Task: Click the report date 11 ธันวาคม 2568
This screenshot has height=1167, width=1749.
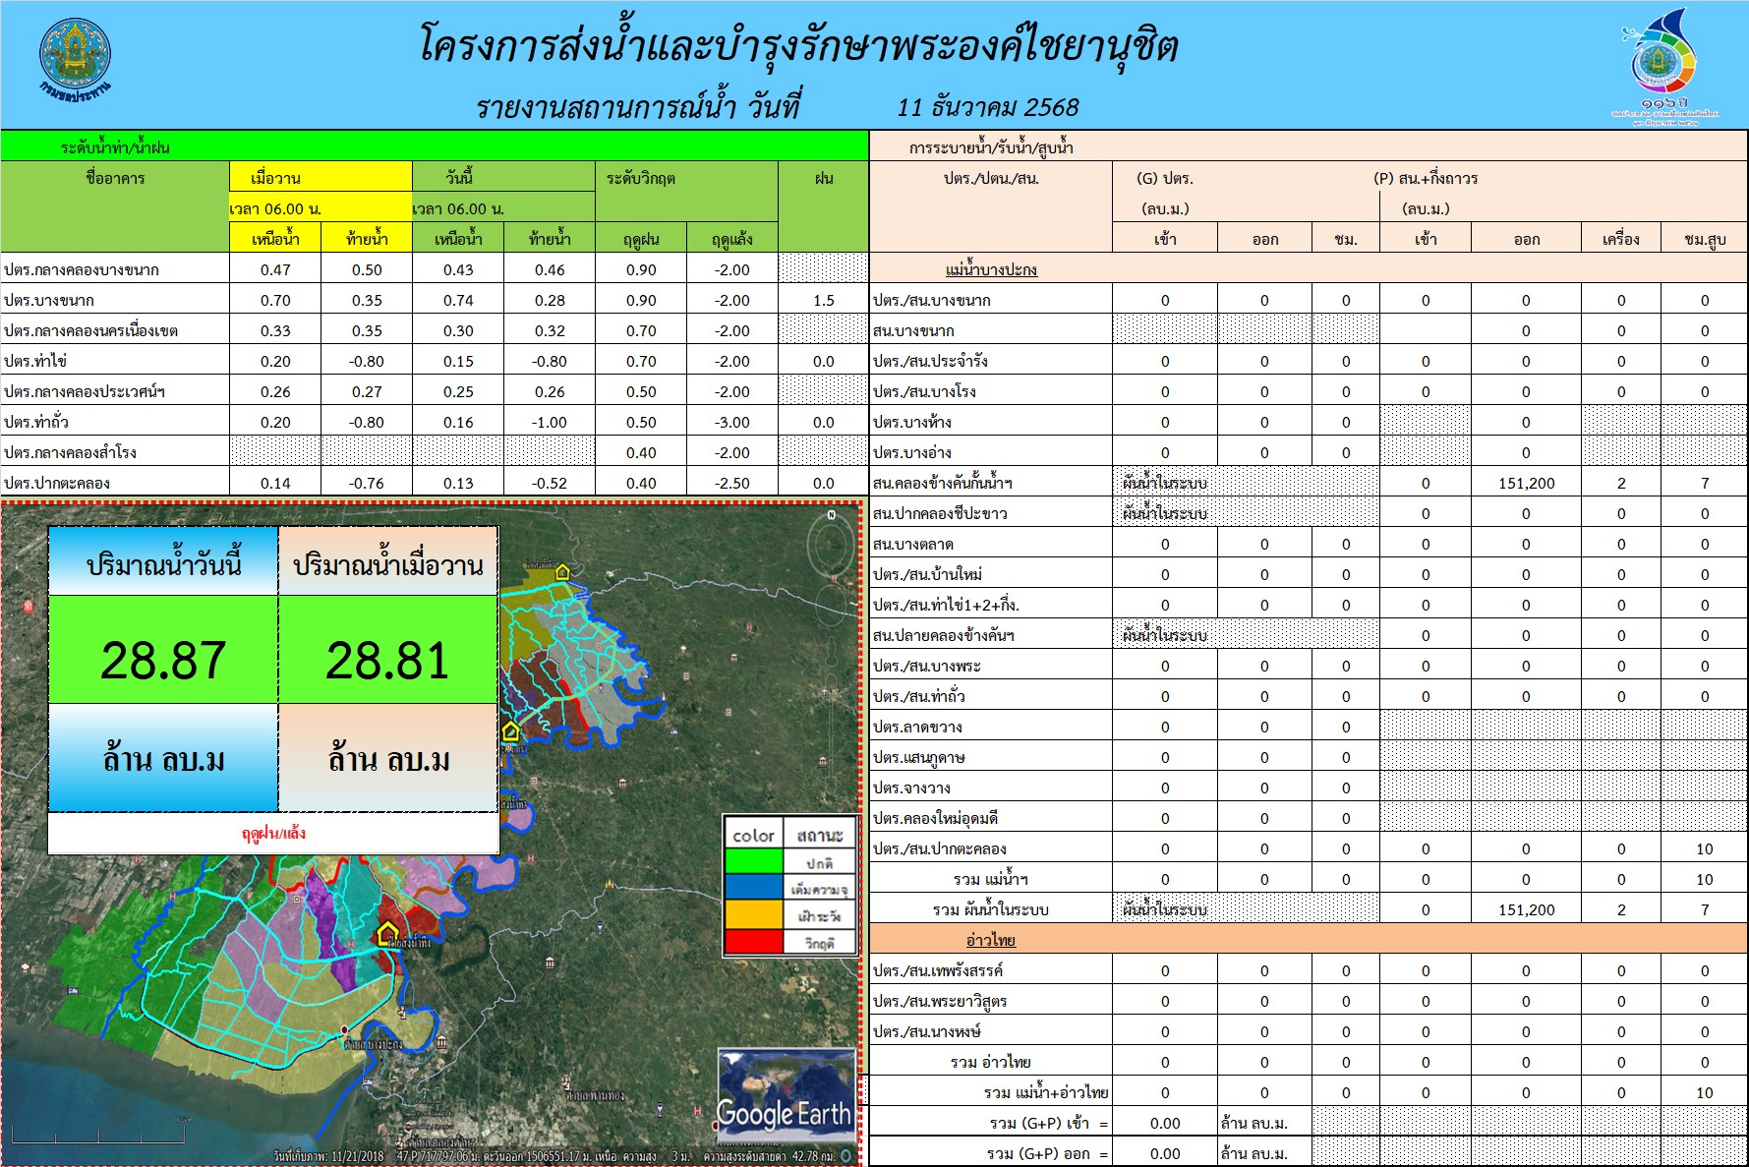Action: (x=988, y=107)
